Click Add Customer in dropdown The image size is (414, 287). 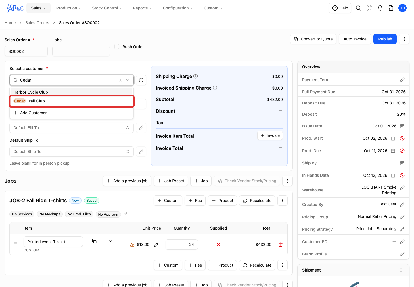(x=72, y=113)
